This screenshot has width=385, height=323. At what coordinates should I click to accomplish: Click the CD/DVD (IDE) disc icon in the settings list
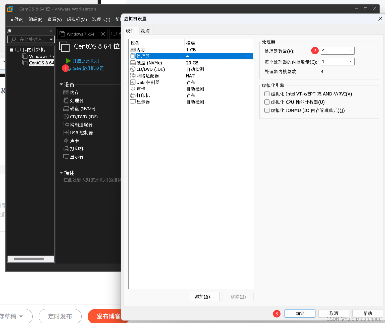tap(133, 69)
